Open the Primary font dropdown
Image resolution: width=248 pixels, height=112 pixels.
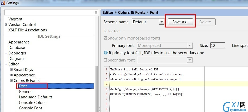click(190, 46)
